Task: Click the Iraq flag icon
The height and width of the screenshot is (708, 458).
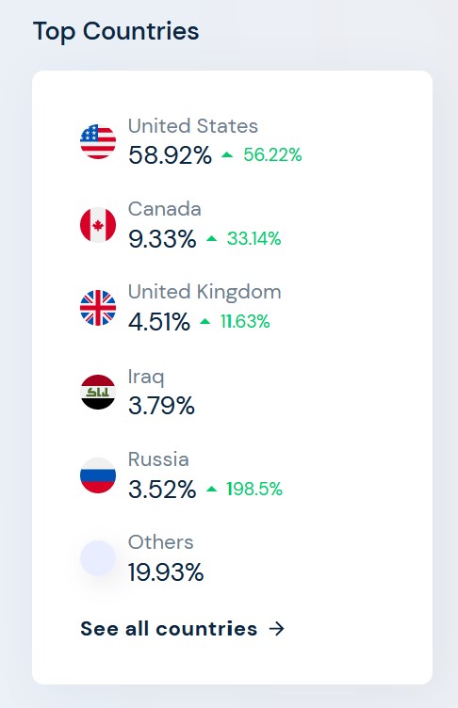Action: (98, 392)
